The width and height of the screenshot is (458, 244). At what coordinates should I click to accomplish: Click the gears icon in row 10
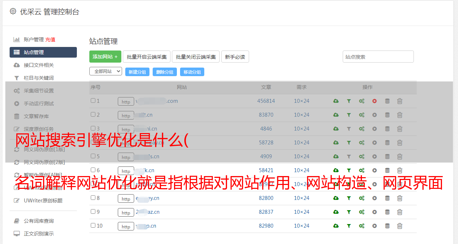362,226
